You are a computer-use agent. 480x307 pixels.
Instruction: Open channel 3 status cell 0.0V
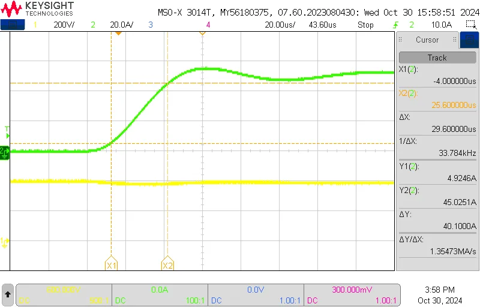pos(256,295)
